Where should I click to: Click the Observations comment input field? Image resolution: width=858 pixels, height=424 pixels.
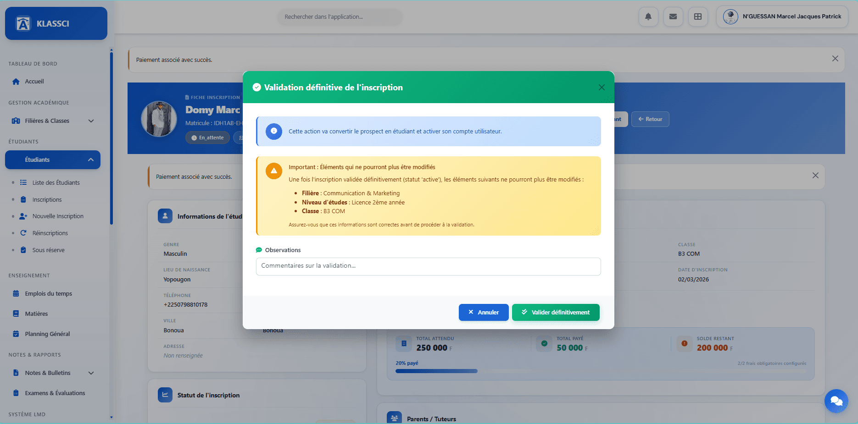(x=428, y=266)
